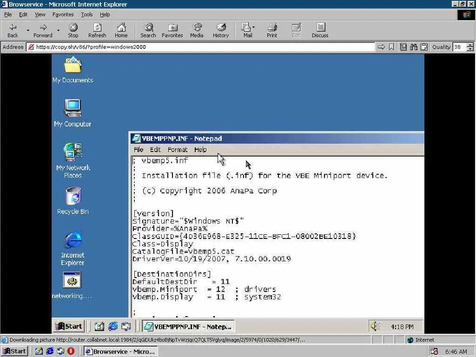The height and width of the screenshot is (357, 476).
Task: Go back with the IE Back button
Action: pyautogui.click(x=13, y=30)
